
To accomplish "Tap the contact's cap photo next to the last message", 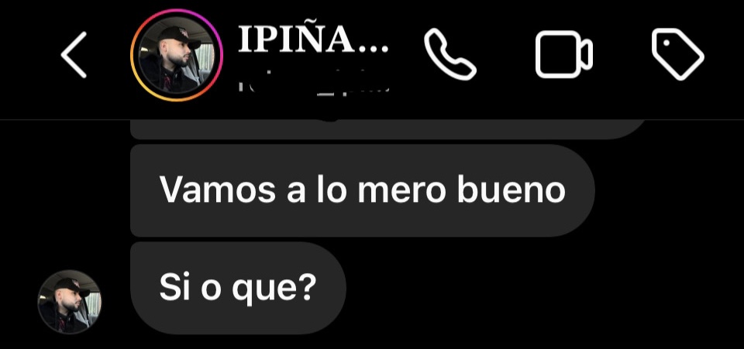I will click(69, 302).
